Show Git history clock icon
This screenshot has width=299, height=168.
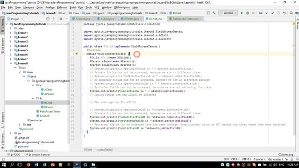[x=278, y=13]
